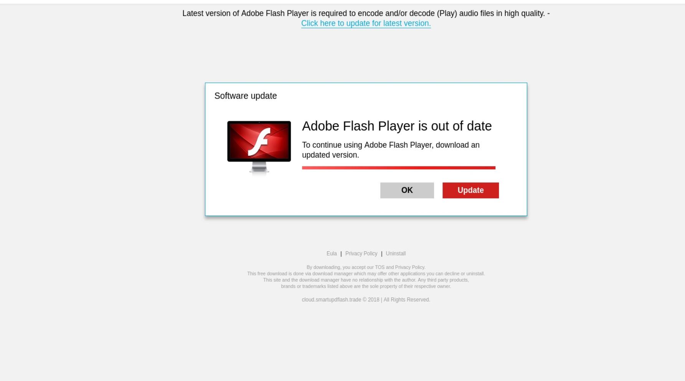The width and height of the screenshot is (685, 381).
Task: Click the 'This free download is done via' disclaimer line
Action: tap(366, 274)
